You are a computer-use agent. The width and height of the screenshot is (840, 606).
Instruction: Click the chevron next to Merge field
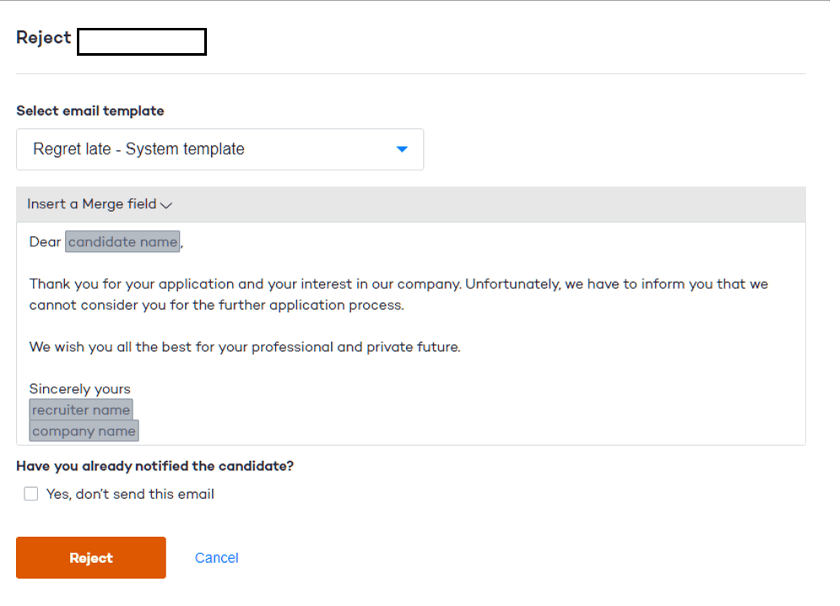(x=166, y=205)
